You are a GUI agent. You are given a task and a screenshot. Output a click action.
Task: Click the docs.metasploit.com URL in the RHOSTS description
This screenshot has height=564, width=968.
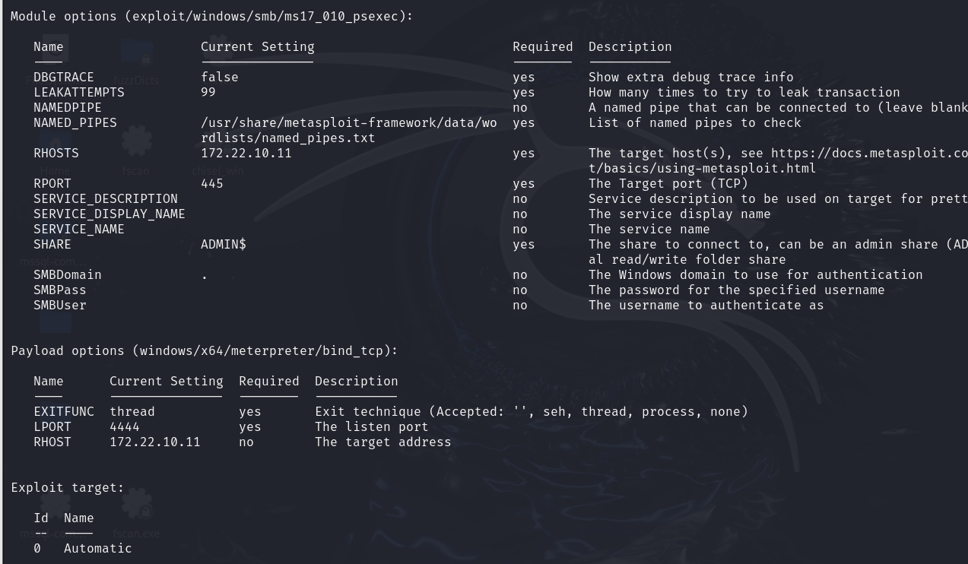pyautogui.click(x=869, y=160)
